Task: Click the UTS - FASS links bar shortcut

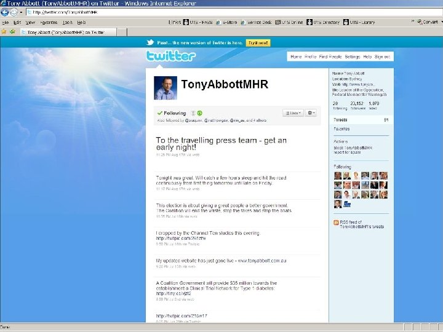Action: 198,22
